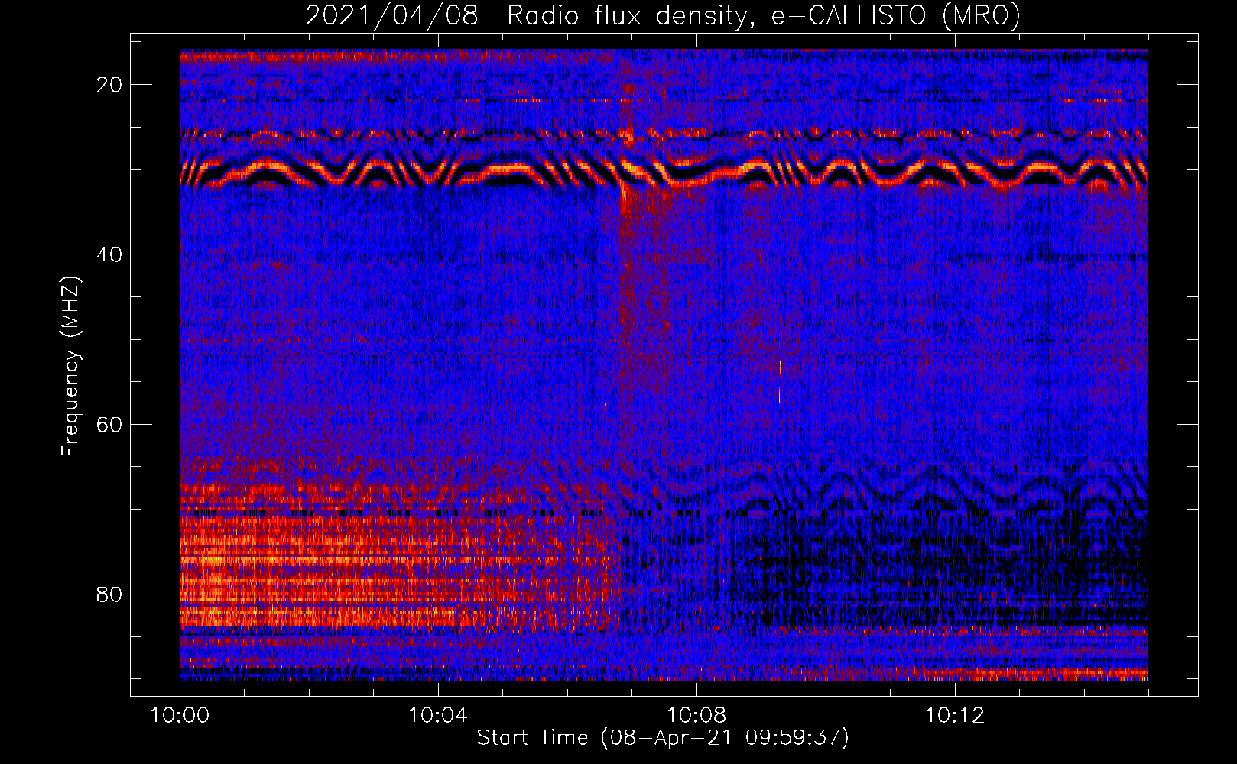Click the time tick label "10:00"
The height and width of the screenshot is (764, 1237).
180,716
